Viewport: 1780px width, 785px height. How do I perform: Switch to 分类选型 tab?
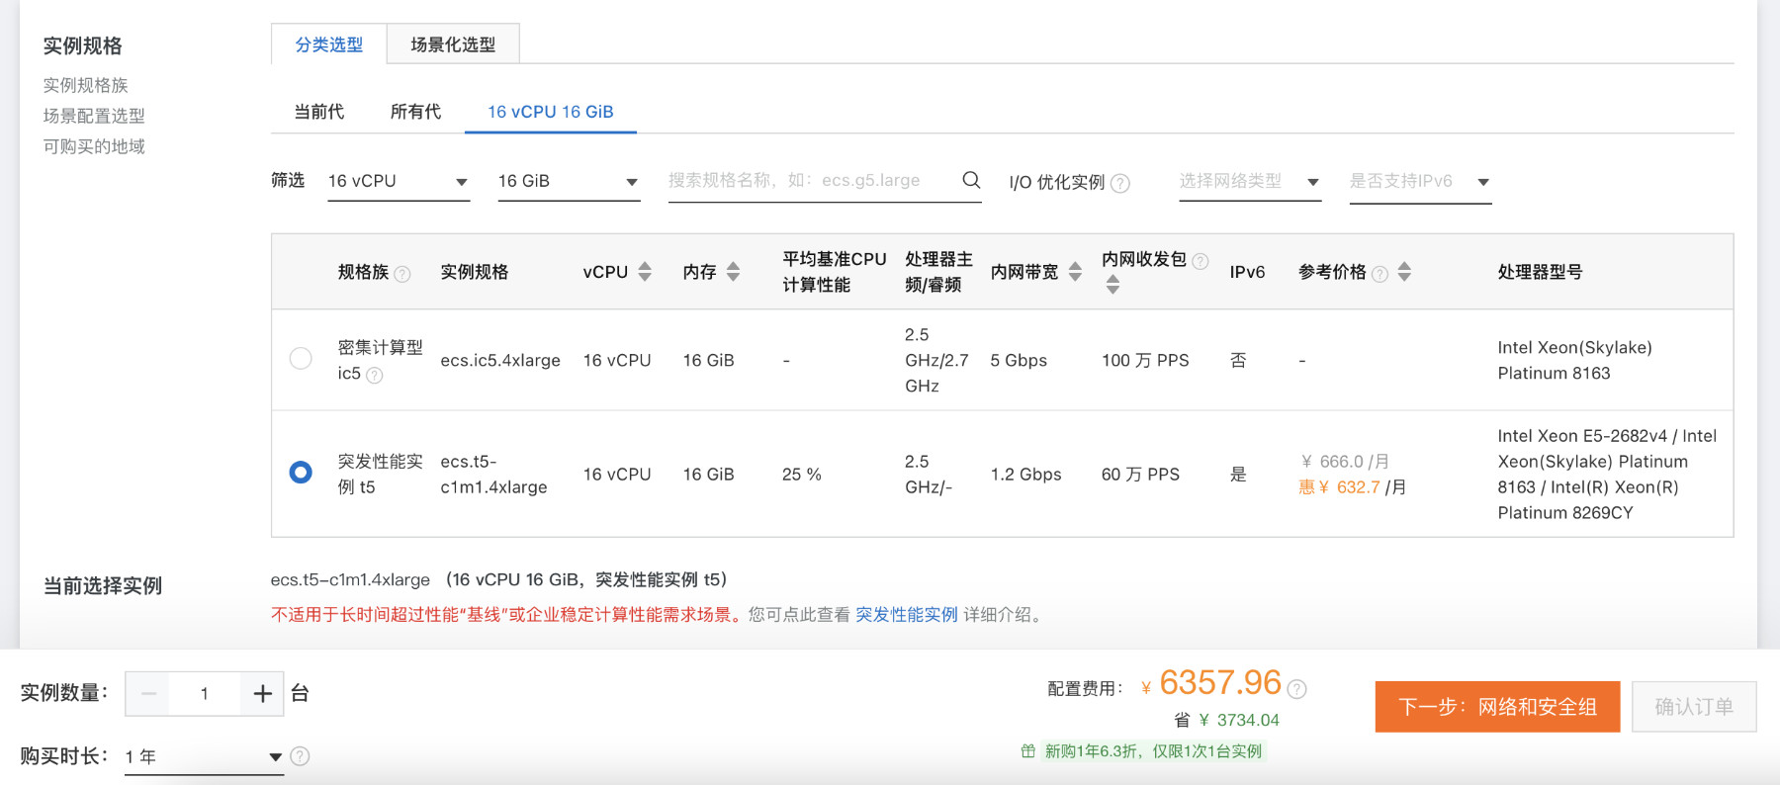(x=329, y=44)
